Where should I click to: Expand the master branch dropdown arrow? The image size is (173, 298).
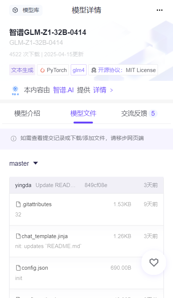point(36,163)
